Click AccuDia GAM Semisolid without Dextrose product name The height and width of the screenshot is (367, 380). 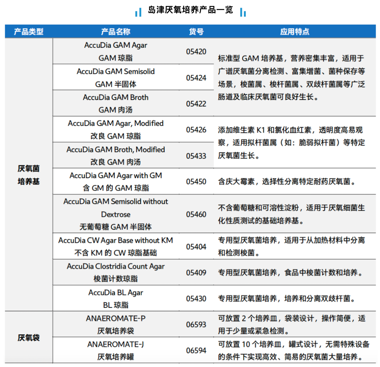point(116,214)
